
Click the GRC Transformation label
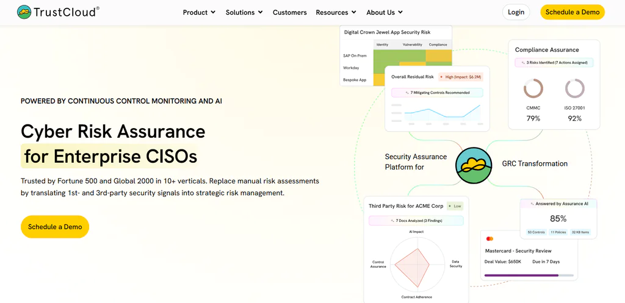[535, 163]
